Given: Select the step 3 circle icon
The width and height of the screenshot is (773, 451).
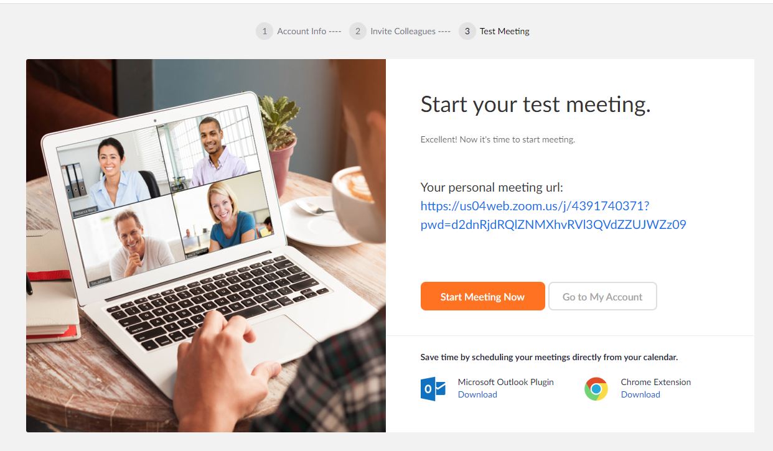Looking at the screenshot, I should coord(467,31).
